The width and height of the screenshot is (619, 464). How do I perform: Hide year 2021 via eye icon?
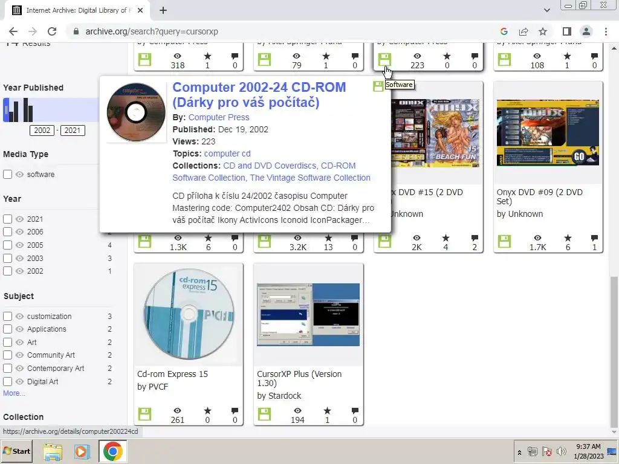point(20,219)
